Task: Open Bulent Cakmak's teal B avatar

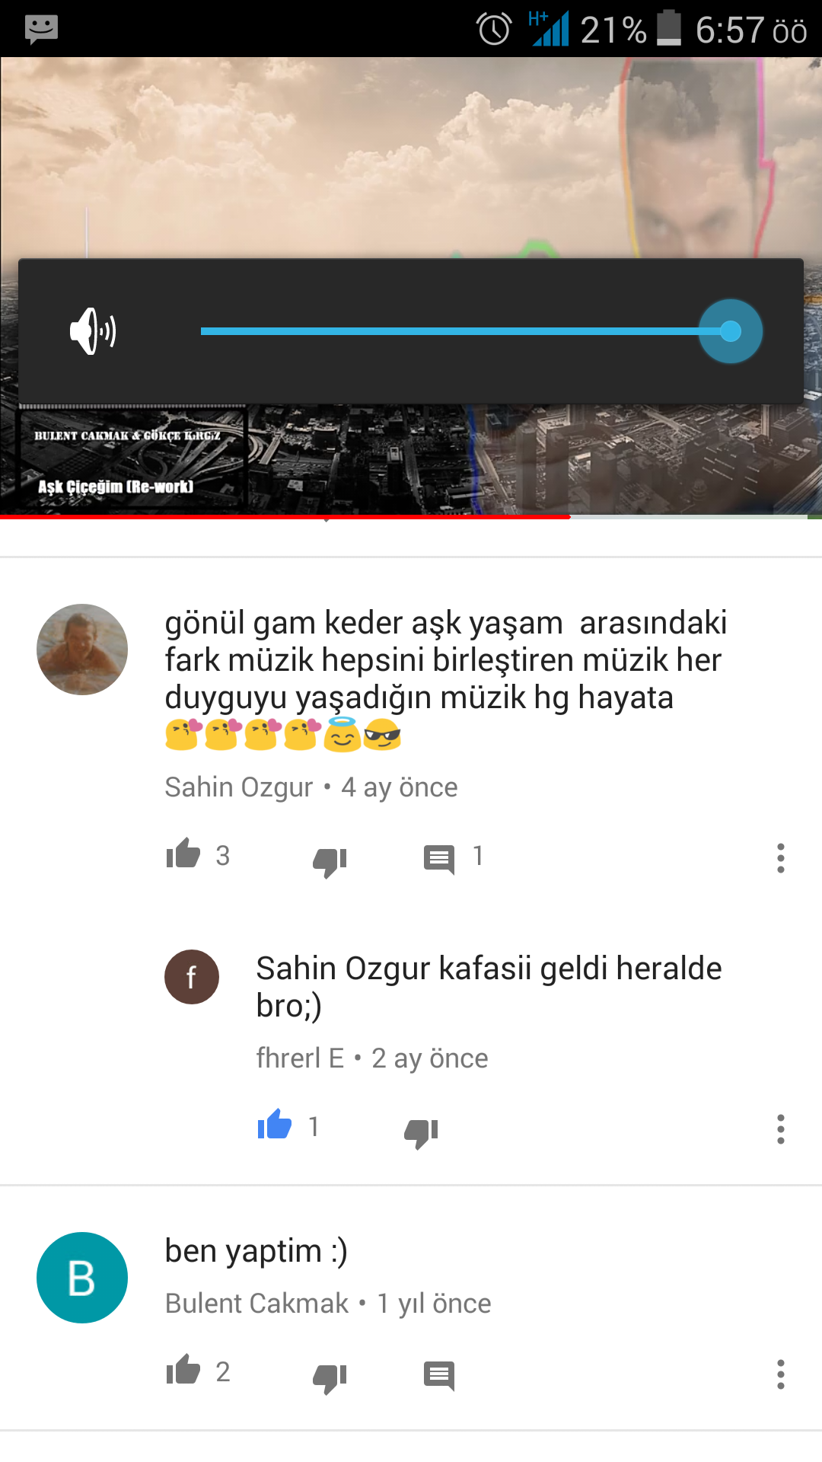Action: [x=82, y=1278]
